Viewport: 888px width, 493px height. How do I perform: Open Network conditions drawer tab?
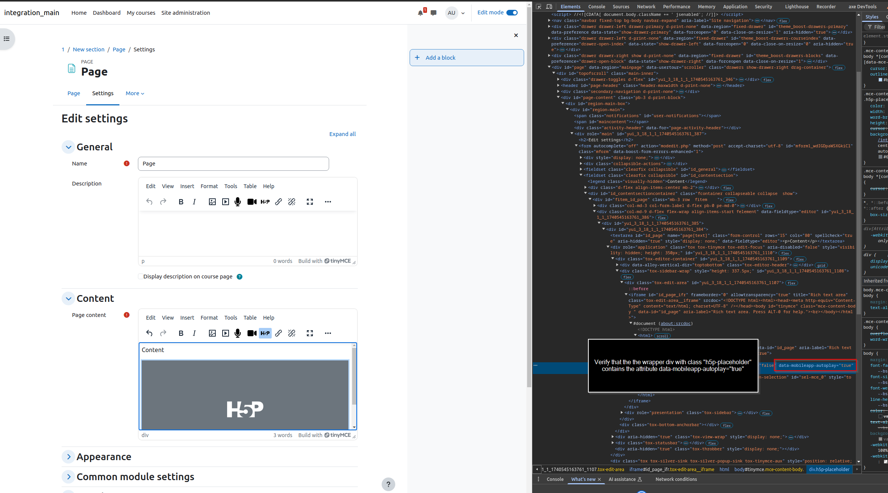point(676,479)
